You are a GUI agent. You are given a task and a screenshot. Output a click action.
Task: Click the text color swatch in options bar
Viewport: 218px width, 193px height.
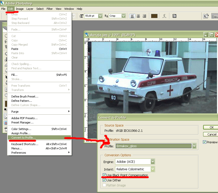[x=154, y=16]
